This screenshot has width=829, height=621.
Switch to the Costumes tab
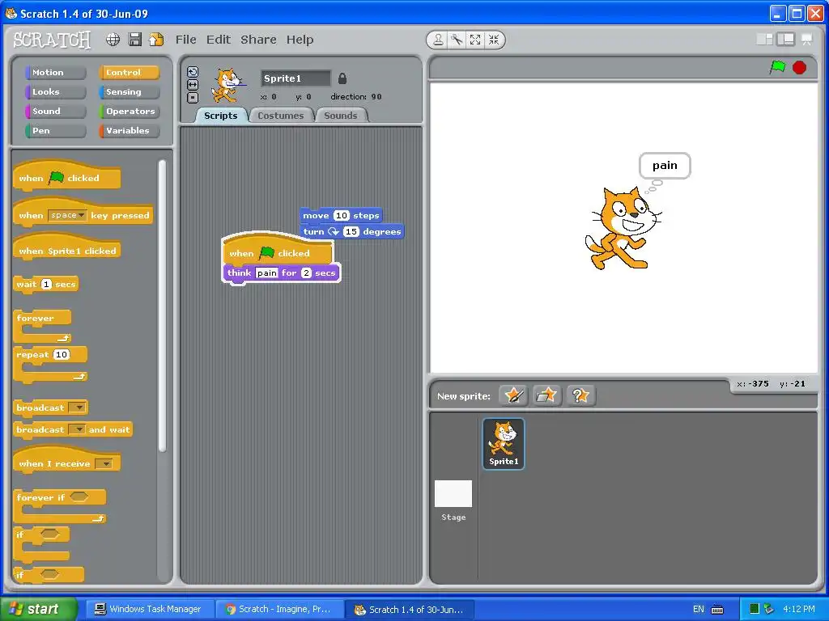pyautogui.click(x=281, y=116)
